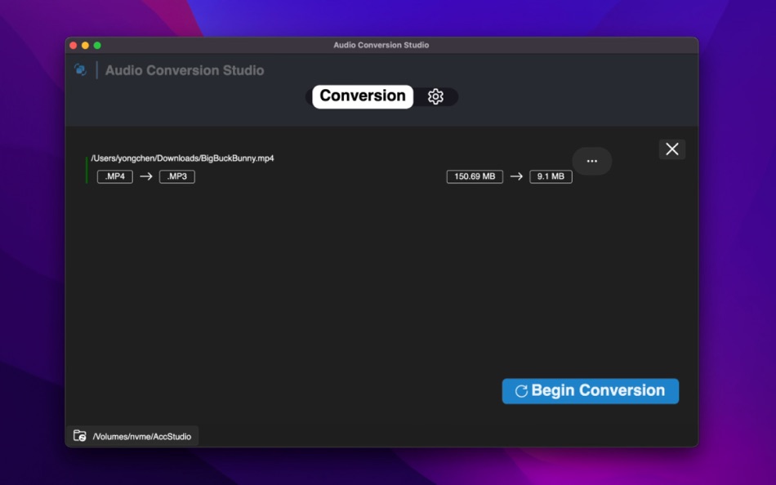The height and width of the screenshot is (485, 776).
Task: Click the 9.1 MB estimated output size badge
Action: 551,176
